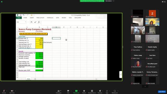Click the Excel open folder icon
Image resolution: width=167 pixels, height=94 pixels.
32,15
